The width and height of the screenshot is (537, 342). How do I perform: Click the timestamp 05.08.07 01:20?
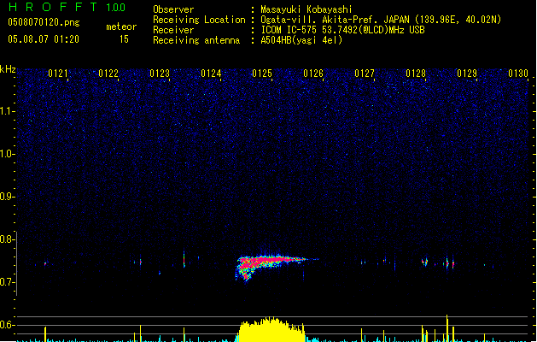pos(44,39)
